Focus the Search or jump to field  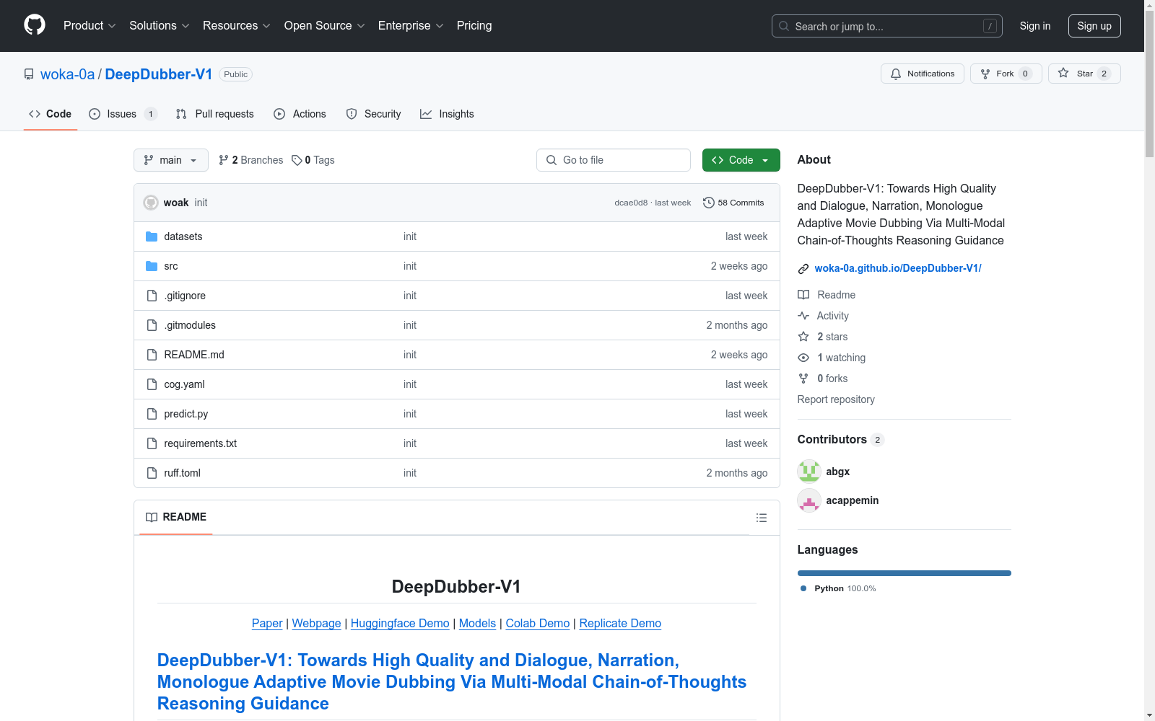[x=886, y=26]
